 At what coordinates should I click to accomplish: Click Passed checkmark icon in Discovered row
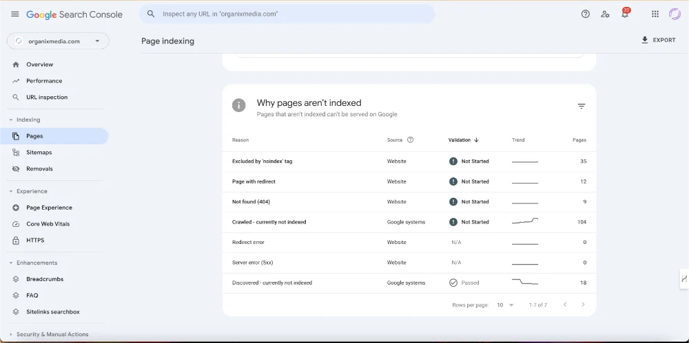click(453, 283)
